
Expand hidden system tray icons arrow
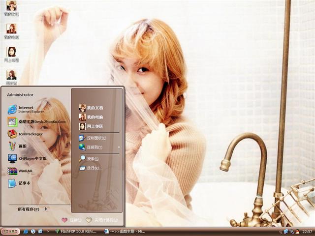(x=281, y=232)
